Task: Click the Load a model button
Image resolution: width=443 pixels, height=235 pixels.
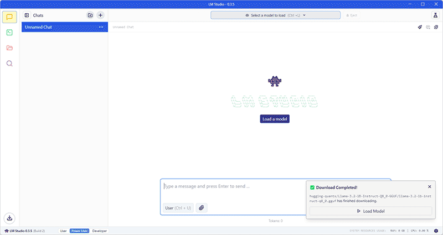Action: [275, 119]
